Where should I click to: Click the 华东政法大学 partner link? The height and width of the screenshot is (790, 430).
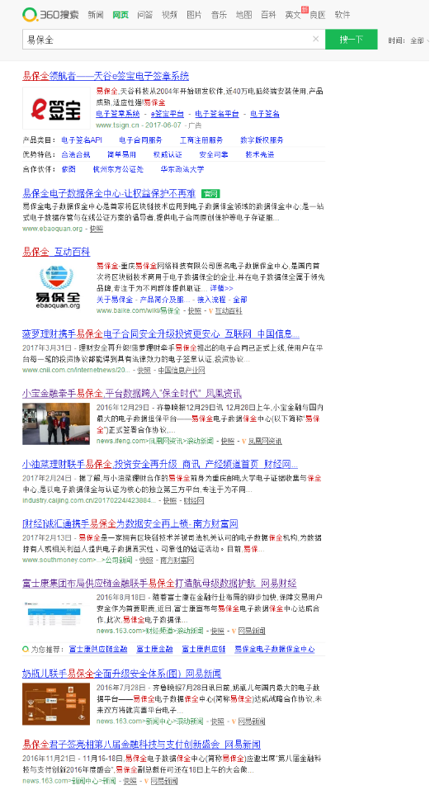coord(182,169)
